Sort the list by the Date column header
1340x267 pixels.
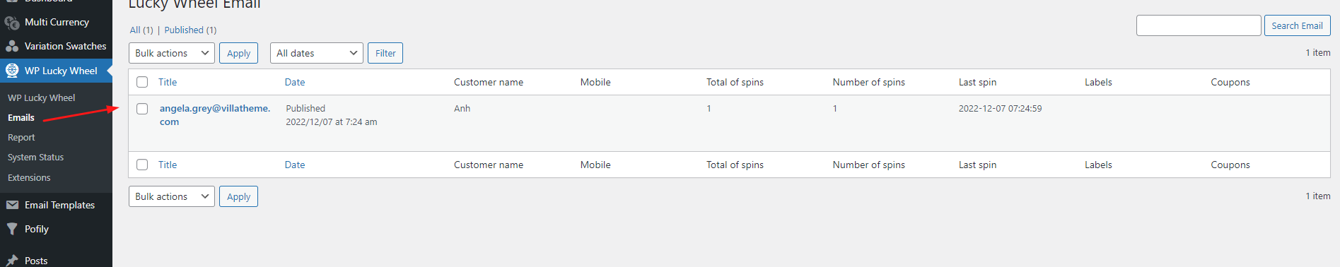click(295, 82)
